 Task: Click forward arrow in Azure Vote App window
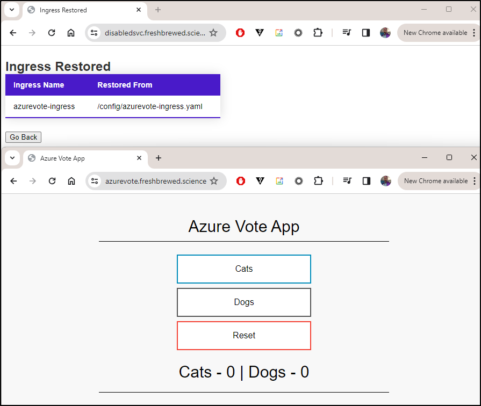click(33, 181)
